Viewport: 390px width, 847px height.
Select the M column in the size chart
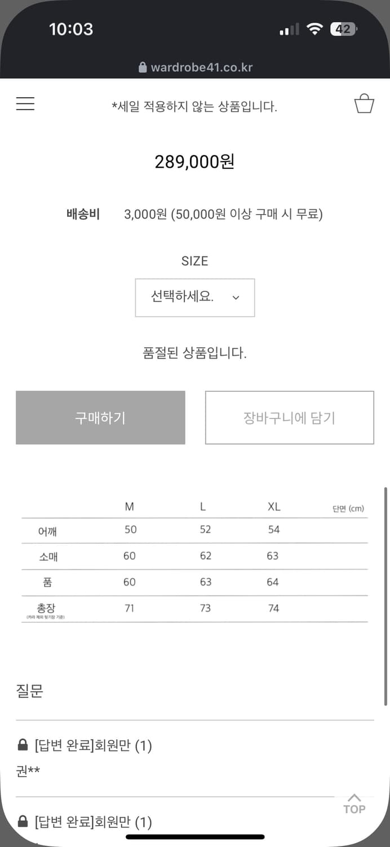pos(130,507)
